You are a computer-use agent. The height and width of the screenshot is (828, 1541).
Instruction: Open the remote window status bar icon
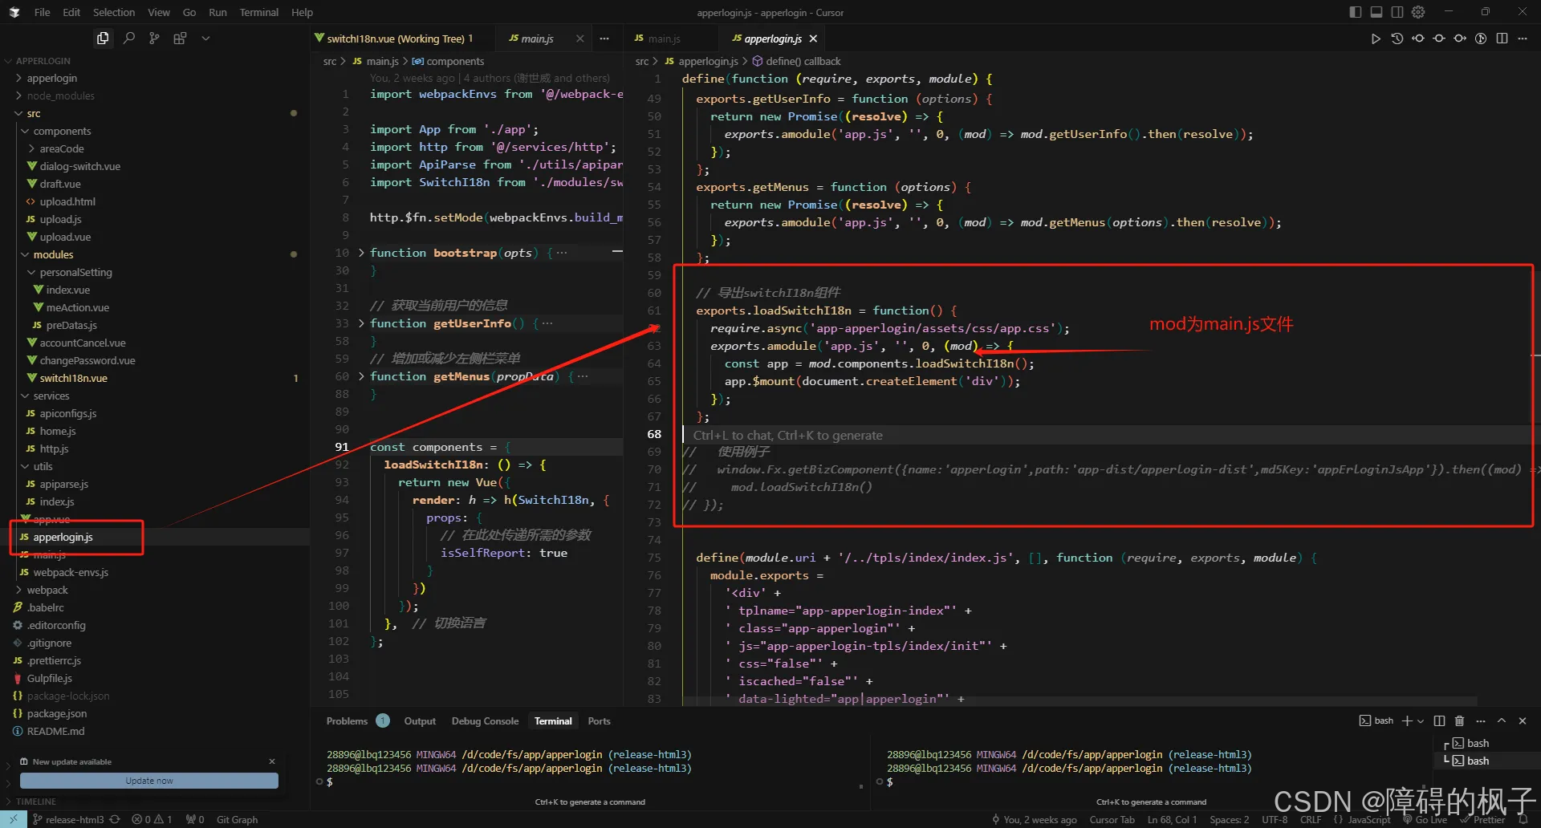tap(14, 819)
